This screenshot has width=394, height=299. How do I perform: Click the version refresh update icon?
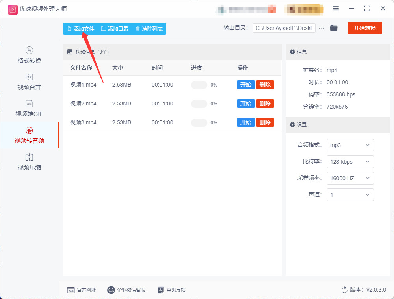point(344,290)
